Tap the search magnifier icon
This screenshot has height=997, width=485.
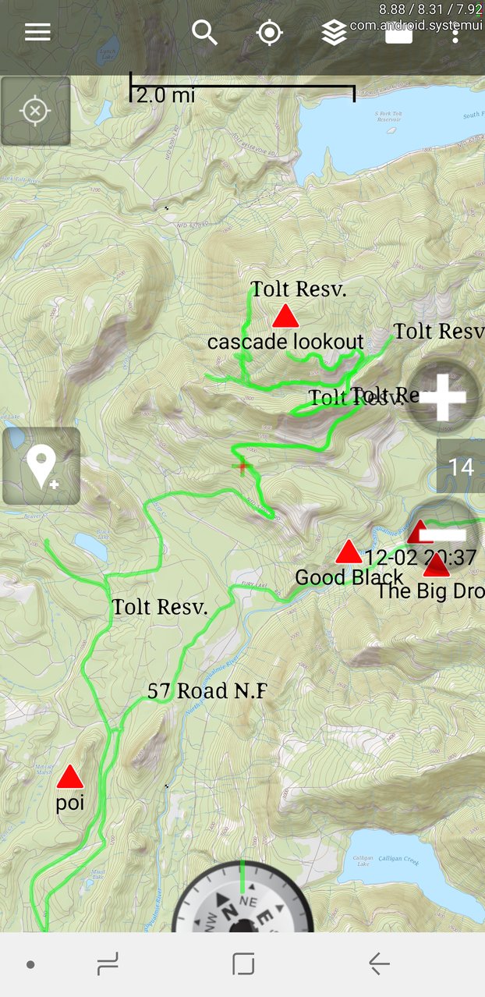[205, 33]
